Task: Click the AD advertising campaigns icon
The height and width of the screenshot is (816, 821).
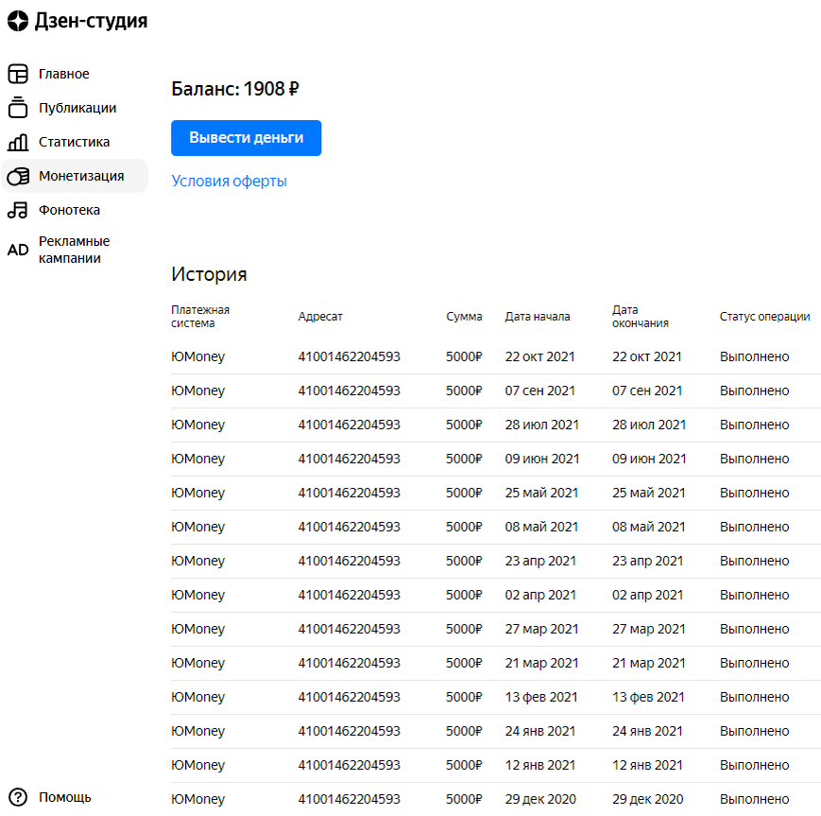Action: 18,250
